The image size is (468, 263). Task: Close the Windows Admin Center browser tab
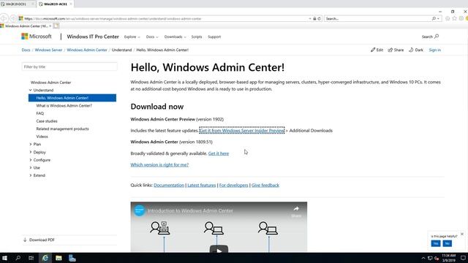click(x=50, y=26)
